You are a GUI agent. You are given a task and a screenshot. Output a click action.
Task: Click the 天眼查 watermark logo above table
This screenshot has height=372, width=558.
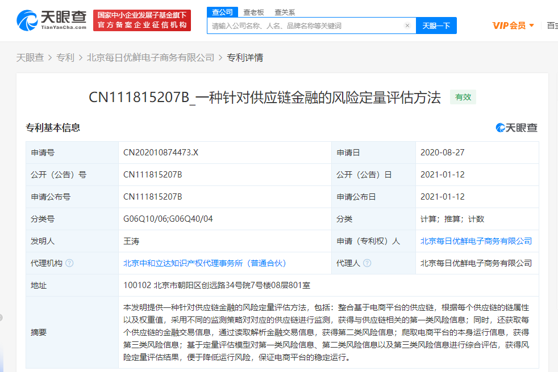[x=516, y=128]
